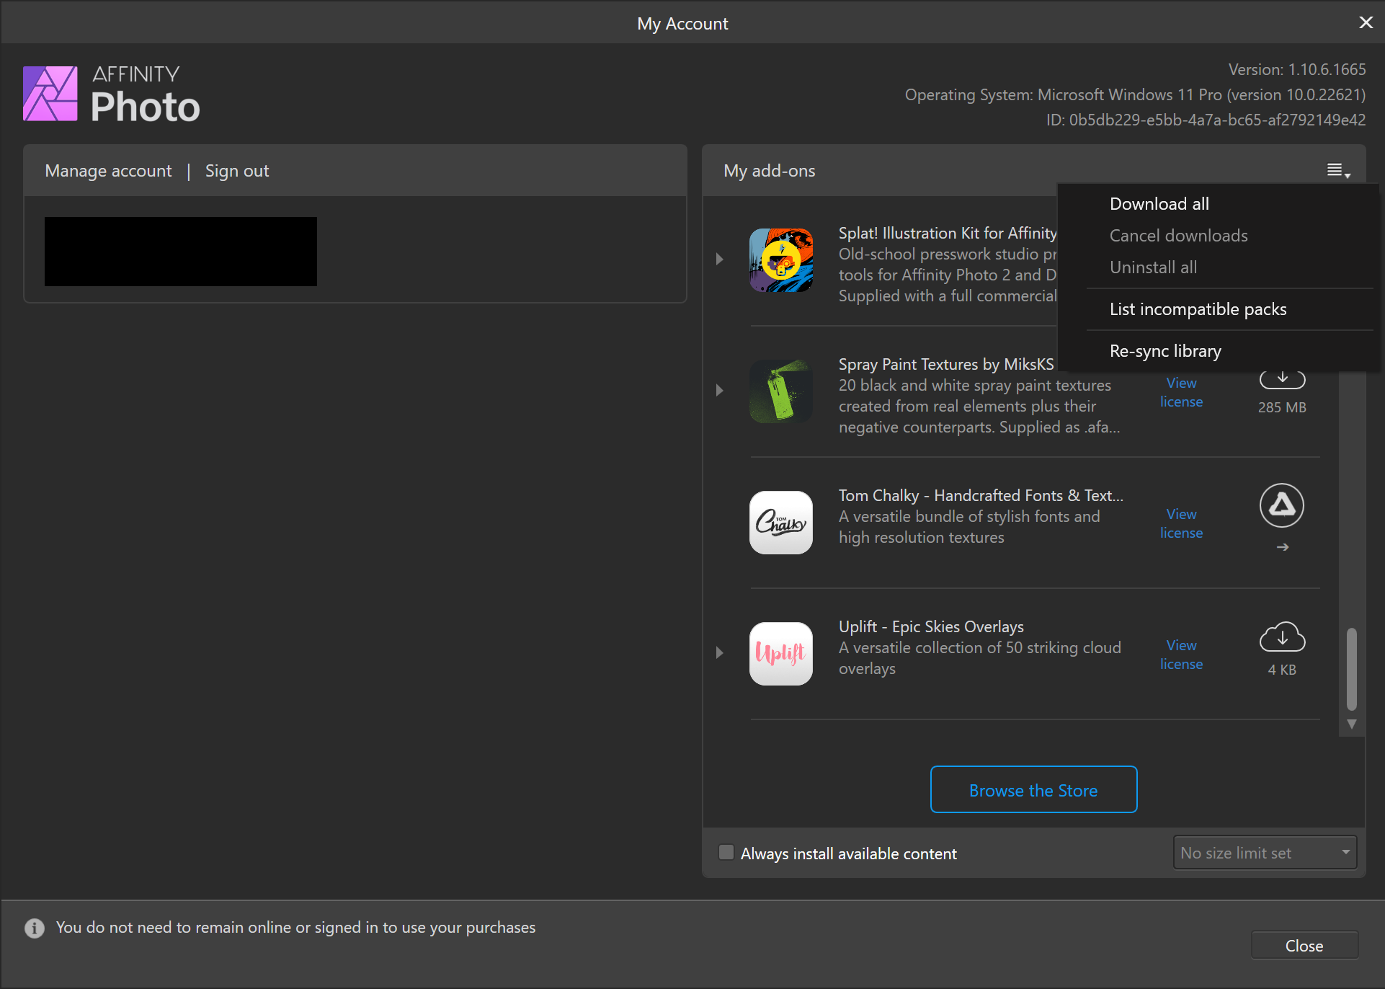Image resolution: width=1385 pixels, height=989 pixels.
Task: Click Re-sync library option
Action: [x=1164, y=350]
